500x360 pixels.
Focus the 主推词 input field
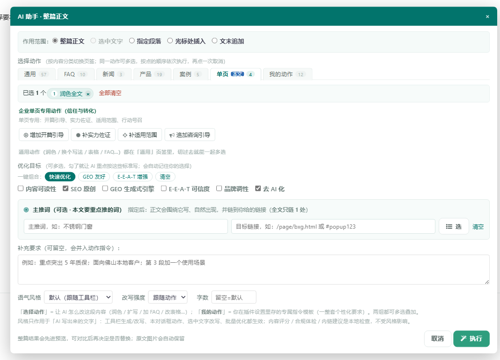click(x=125, y=226)
